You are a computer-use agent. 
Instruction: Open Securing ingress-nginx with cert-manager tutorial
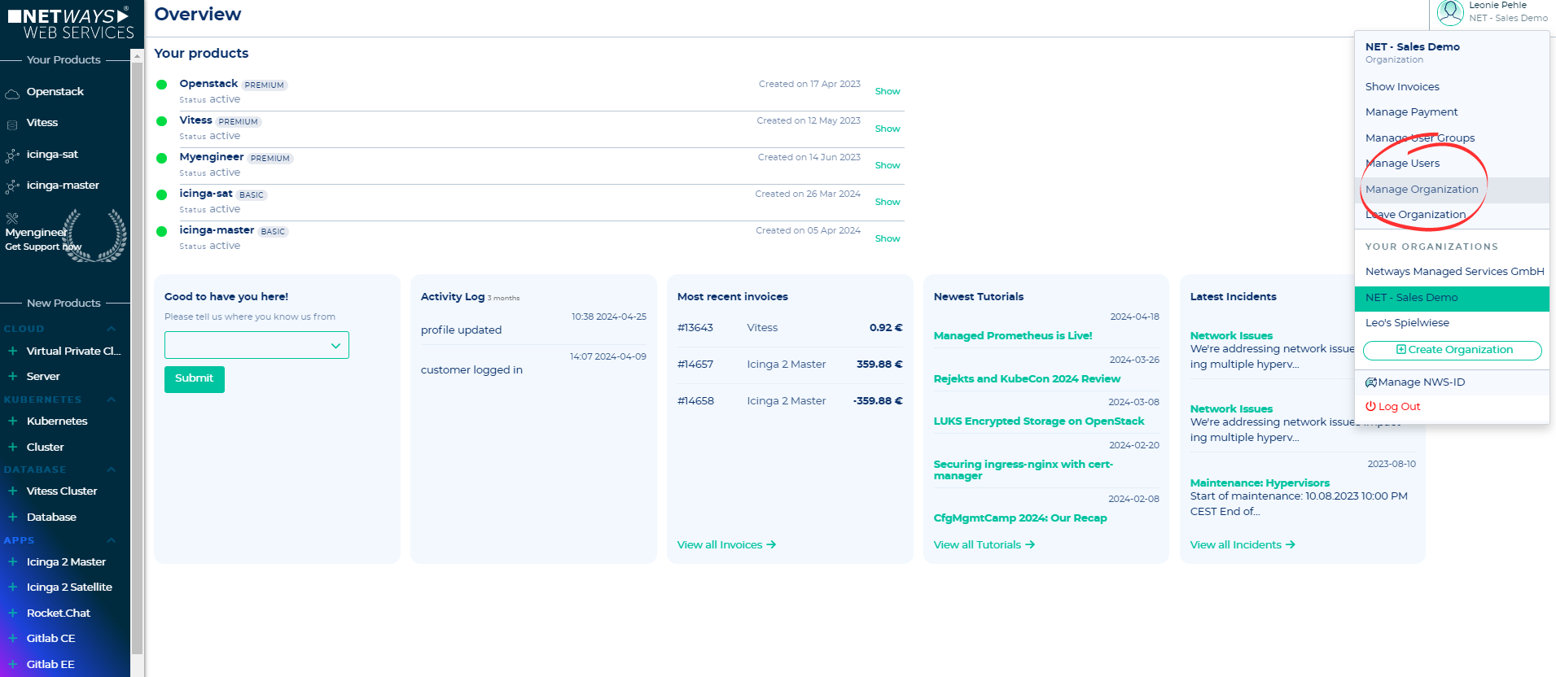tap(1023, 470)
